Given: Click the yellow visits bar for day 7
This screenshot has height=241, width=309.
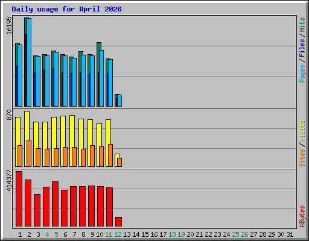Looking at the screenshot, I should pos(71,131).
